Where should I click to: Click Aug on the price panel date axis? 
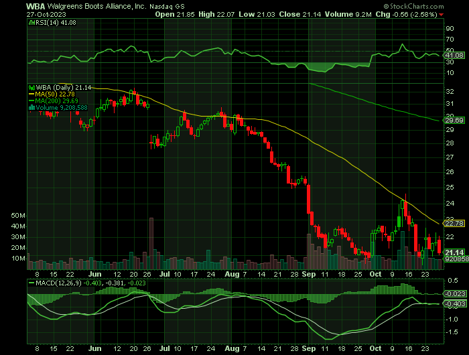click(x=232, y=274)
